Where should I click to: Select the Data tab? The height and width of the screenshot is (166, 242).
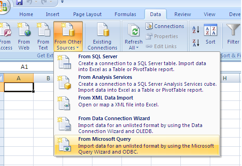[x=156, y=14]
